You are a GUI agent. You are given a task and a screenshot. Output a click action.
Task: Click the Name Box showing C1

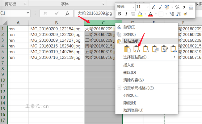pos(13,13)
